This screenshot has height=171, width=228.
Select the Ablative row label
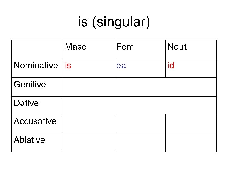pyautogui.click(x=29, y=140)
